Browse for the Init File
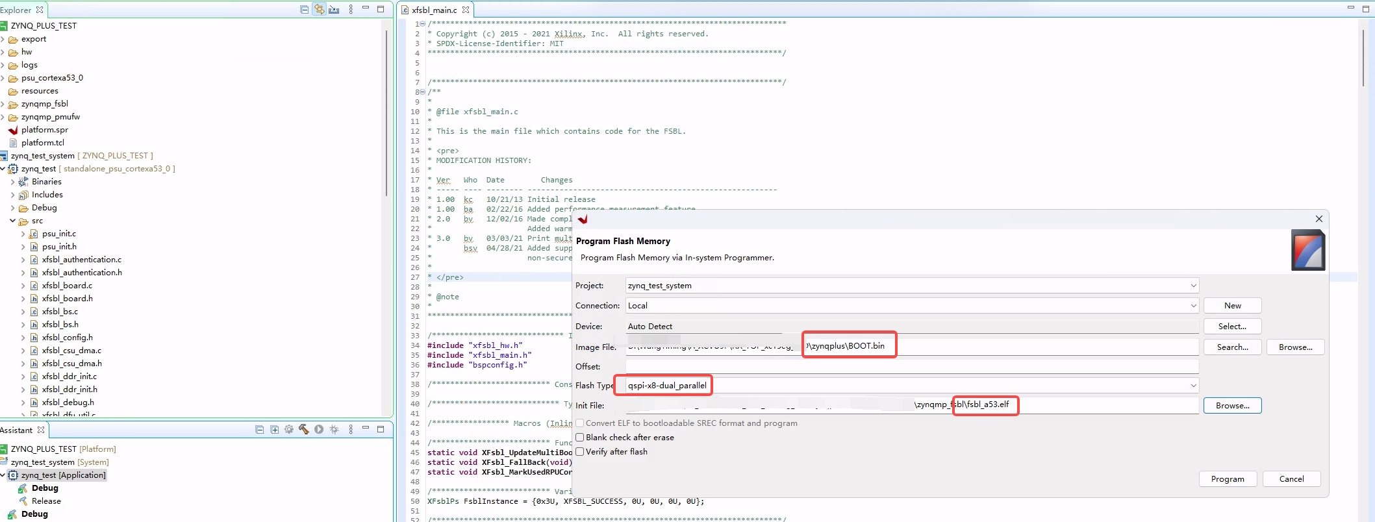1375x522 pixels. [x=1232, y=406]
